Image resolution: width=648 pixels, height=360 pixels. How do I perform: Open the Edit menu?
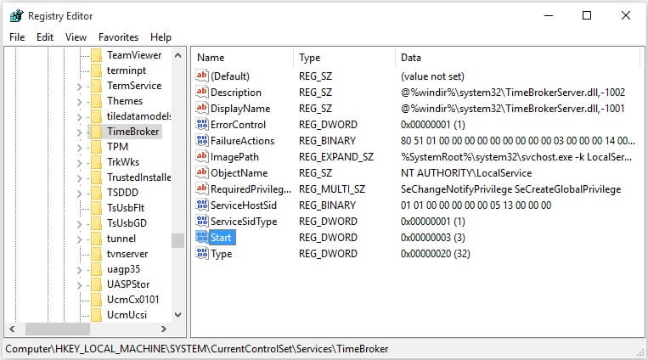45,37
